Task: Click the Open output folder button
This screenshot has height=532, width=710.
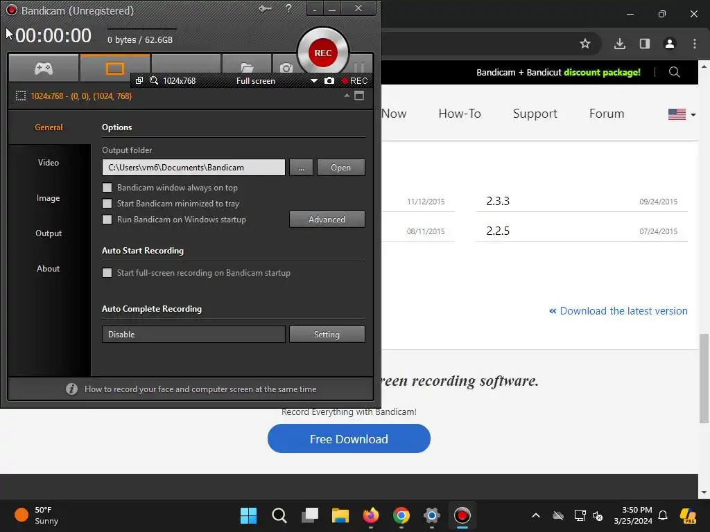Action: [x=341, y=168]
